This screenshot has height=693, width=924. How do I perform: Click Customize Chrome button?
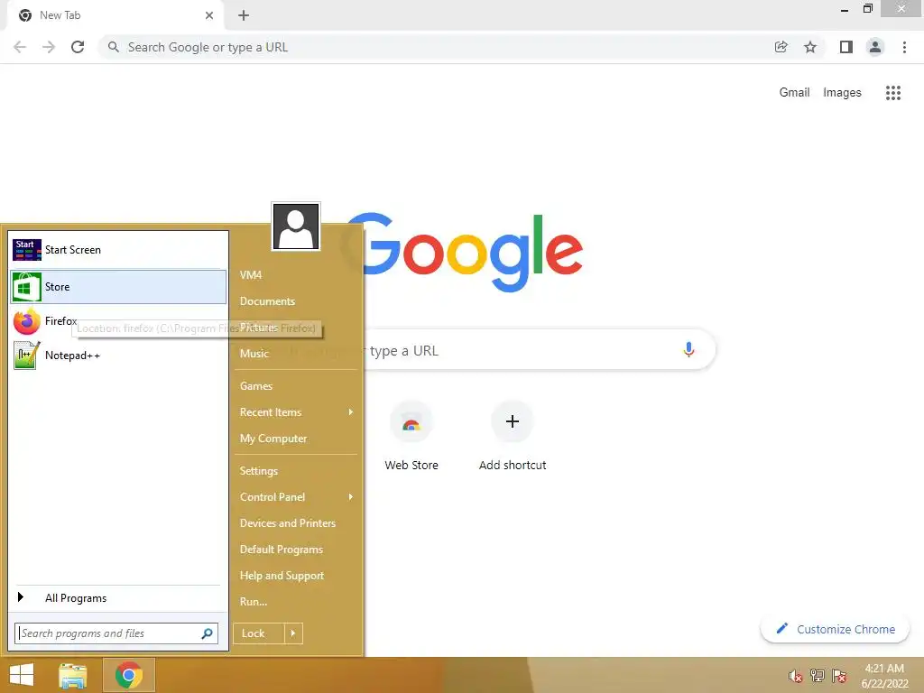[835, 629]
